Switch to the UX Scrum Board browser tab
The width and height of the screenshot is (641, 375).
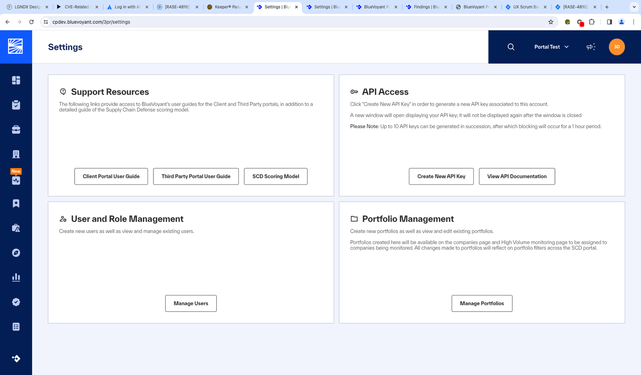[x=526, y=7]
